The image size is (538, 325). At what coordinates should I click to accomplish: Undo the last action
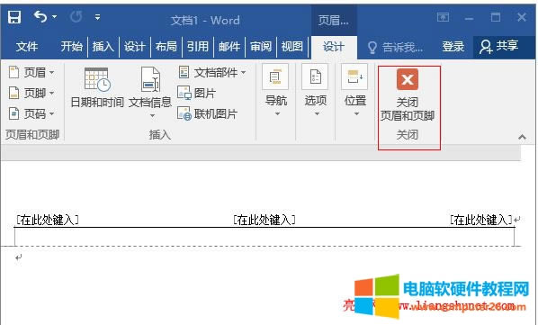40,16
